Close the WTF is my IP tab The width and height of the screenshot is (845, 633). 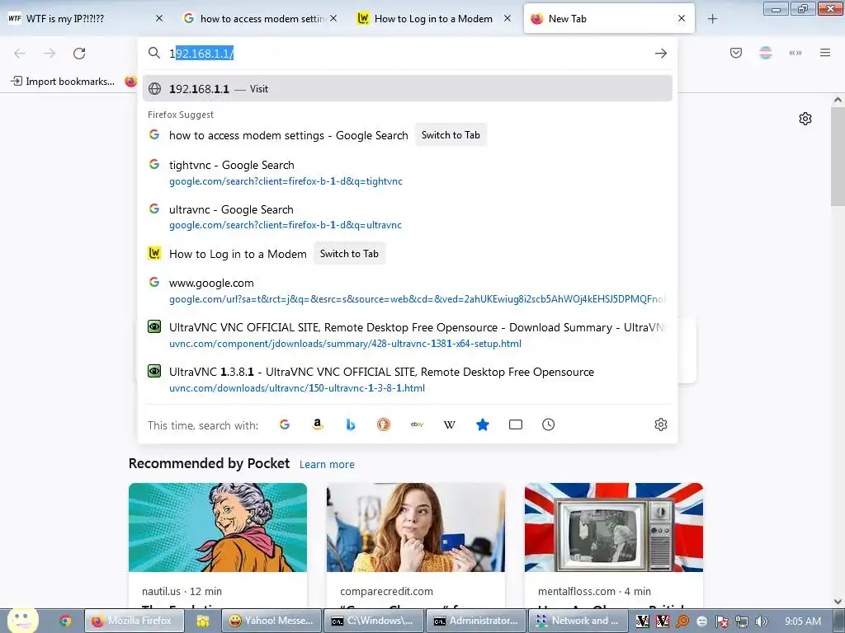click(x=159, y=18)
